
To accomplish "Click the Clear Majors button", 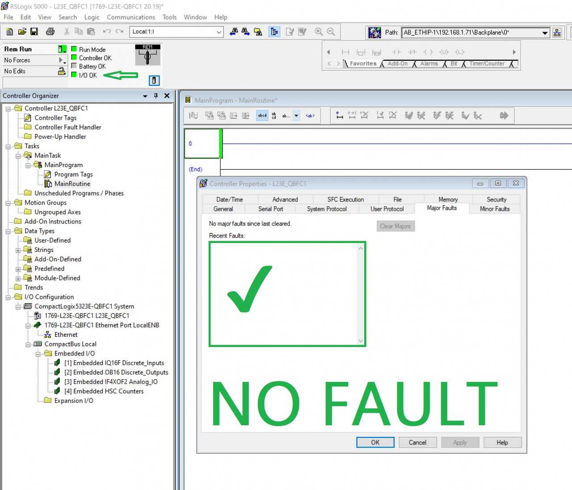I will click(395, 226).
